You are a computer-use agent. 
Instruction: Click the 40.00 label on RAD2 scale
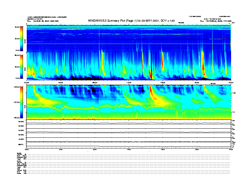point(17,27)
